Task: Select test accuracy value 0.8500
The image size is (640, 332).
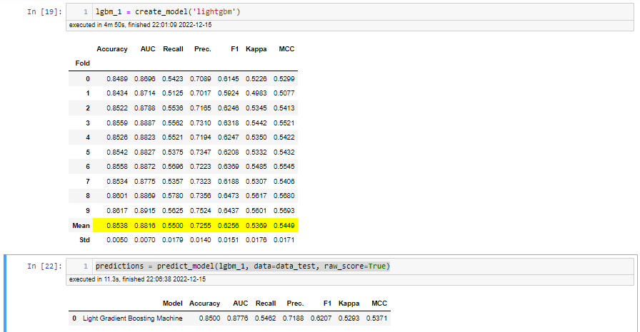Action: pos(209,318)
